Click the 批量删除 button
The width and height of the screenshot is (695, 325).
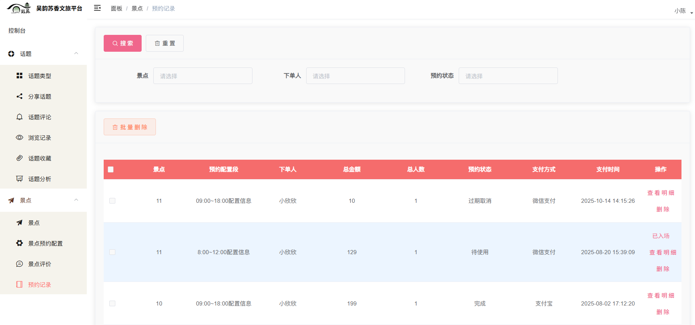(x=130, y=127)
